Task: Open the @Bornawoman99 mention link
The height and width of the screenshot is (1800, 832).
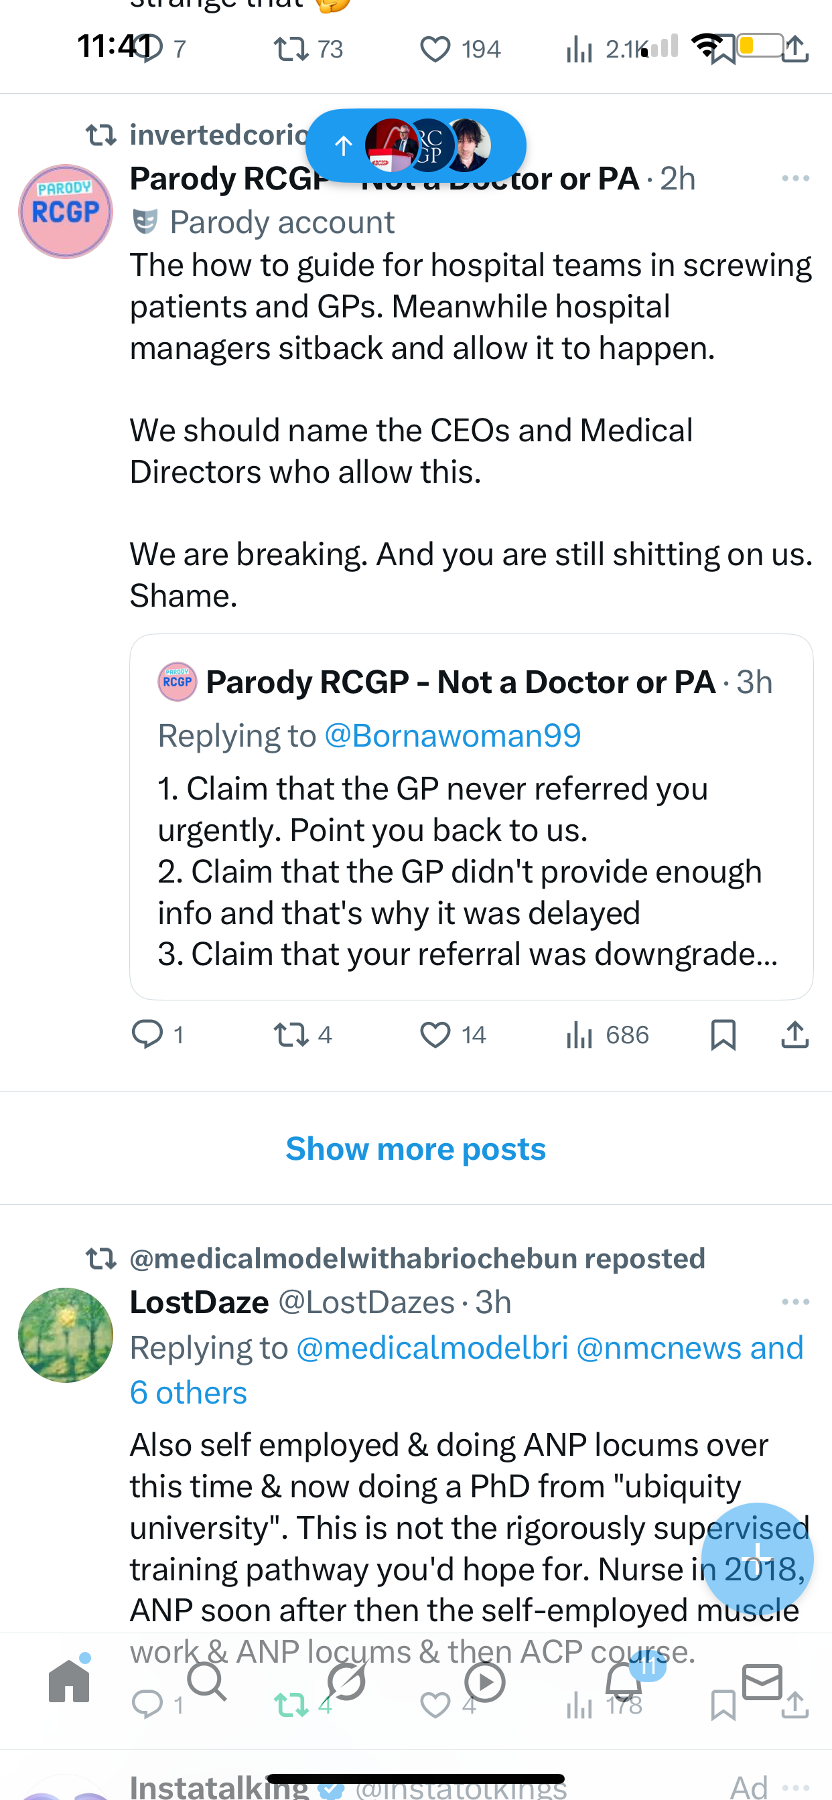Action: 452,735
